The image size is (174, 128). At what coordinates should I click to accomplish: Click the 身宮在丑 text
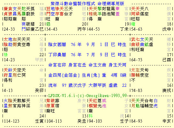(x=77, y=65)
